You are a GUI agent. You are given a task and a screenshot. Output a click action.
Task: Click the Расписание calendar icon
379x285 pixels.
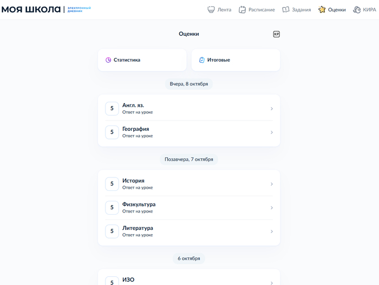pos(242,10)
